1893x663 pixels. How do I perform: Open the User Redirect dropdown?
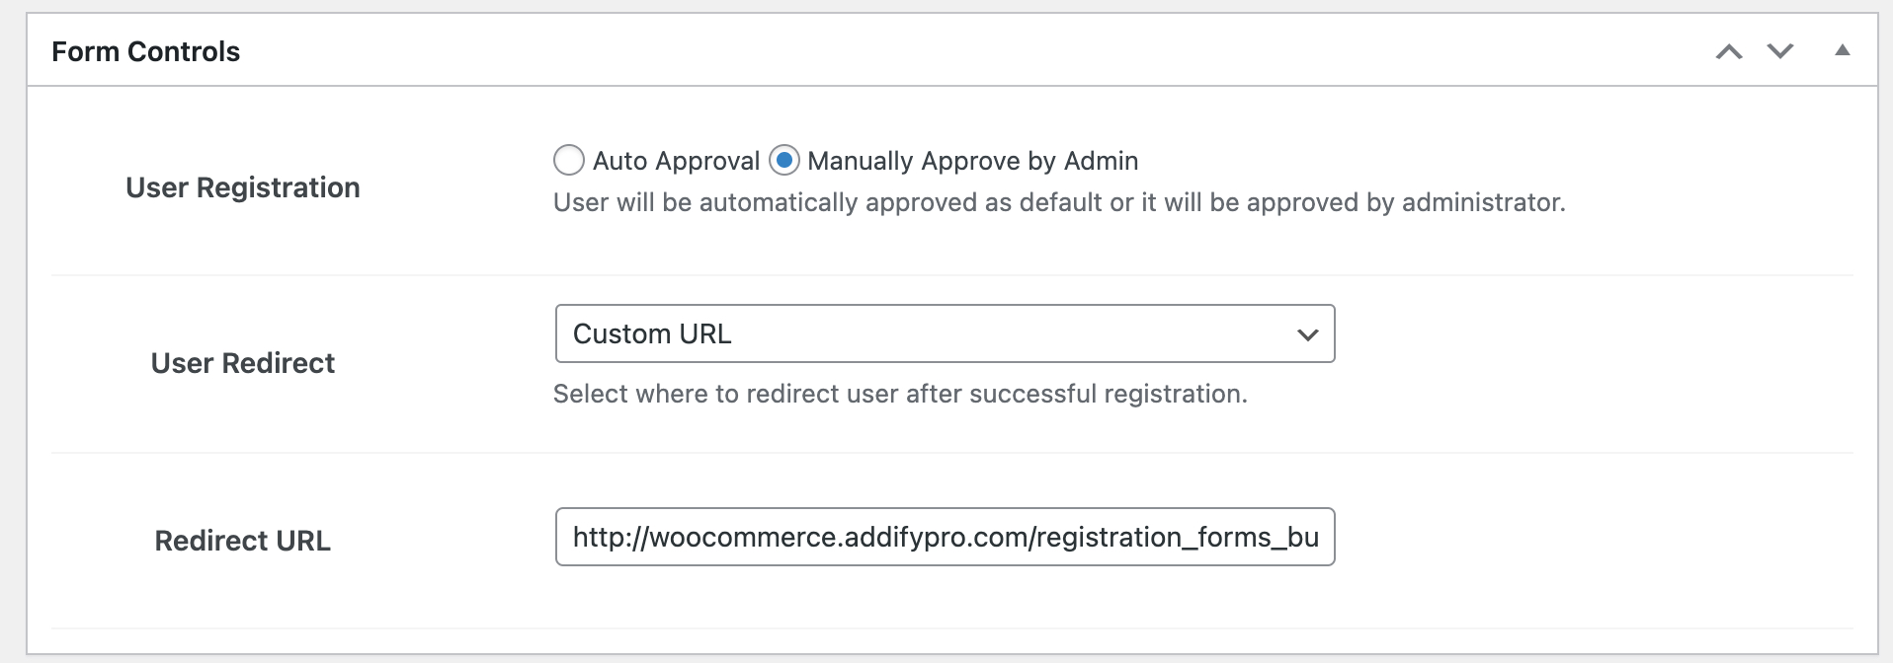pos(945,333)
